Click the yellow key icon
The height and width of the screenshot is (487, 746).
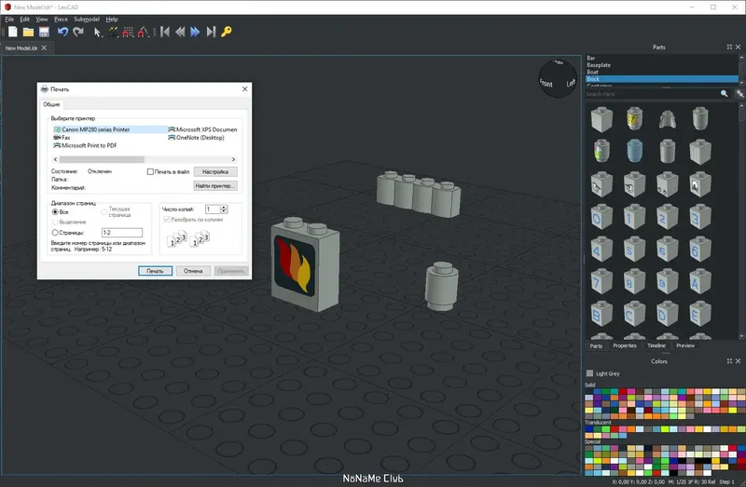pyautogui.click(x=227, y=32)
